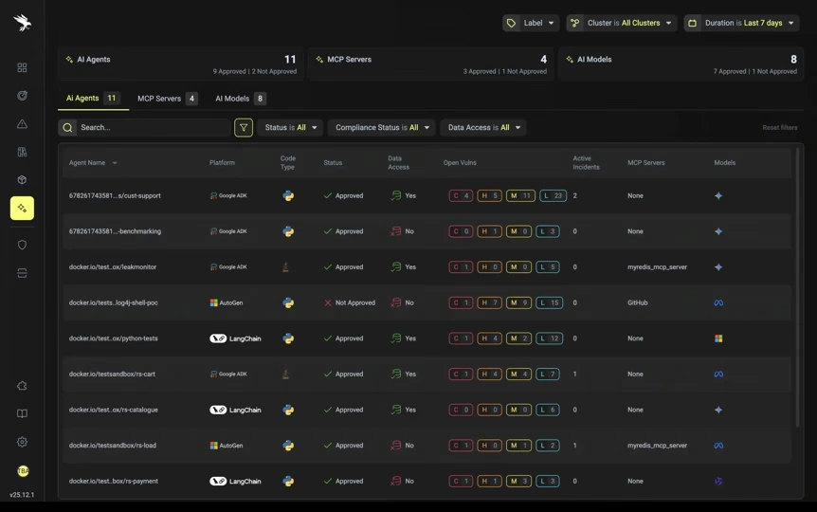Click the AI Models summary card
The image size is (817, 512).
(x=681, y=64)
